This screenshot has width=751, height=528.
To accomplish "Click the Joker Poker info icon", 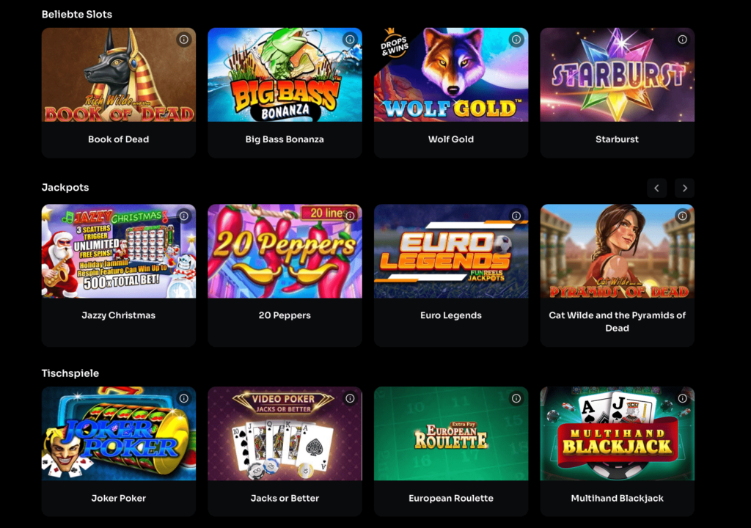I will pos(184,398).
